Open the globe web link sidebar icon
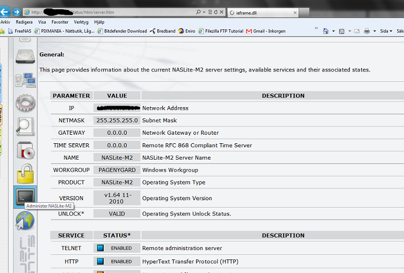The image size is (404, 273). pyautogui.click(x=25, y=221)
